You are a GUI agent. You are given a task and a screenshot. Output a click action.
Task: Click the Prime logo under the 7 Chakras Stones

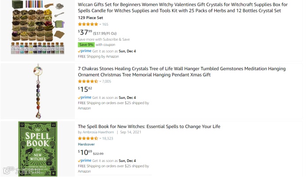(84, 98)
